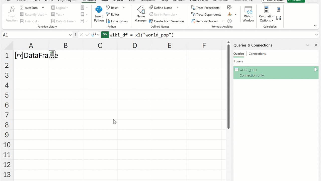Select the Queries tab
Image resolution: width=321 pixels, height=181 pixels.
pyautogui.click(x=238, y=54)
